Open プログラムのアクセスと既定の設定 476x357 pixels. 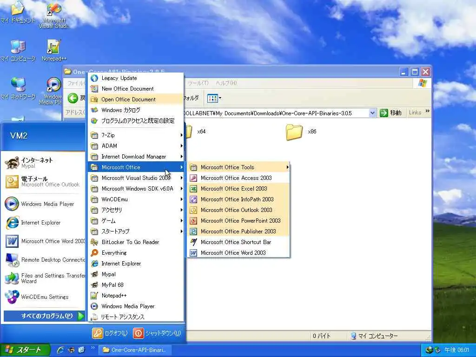(136, 121)
